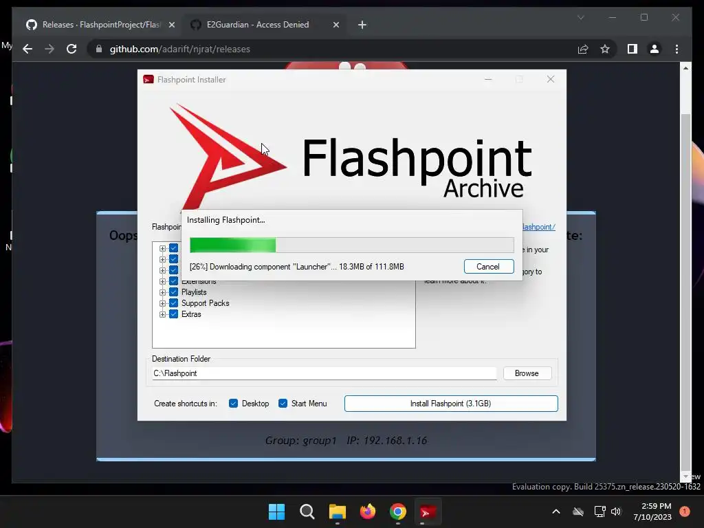Click the download progress bar
Viewport: 704px width, 528px height.
[x=352, y=245]
